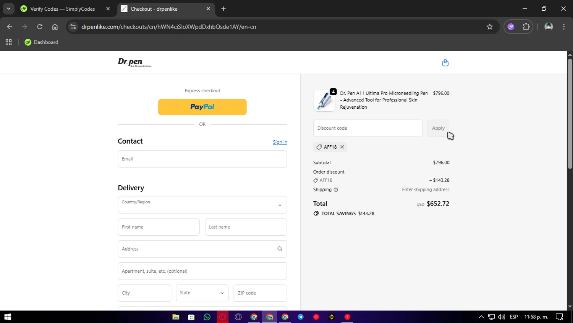This screenshot has width=573, height=323.
Task: Open the browser extensions puzzle icon
Action: pyautogui.click(x=526, y=27)
